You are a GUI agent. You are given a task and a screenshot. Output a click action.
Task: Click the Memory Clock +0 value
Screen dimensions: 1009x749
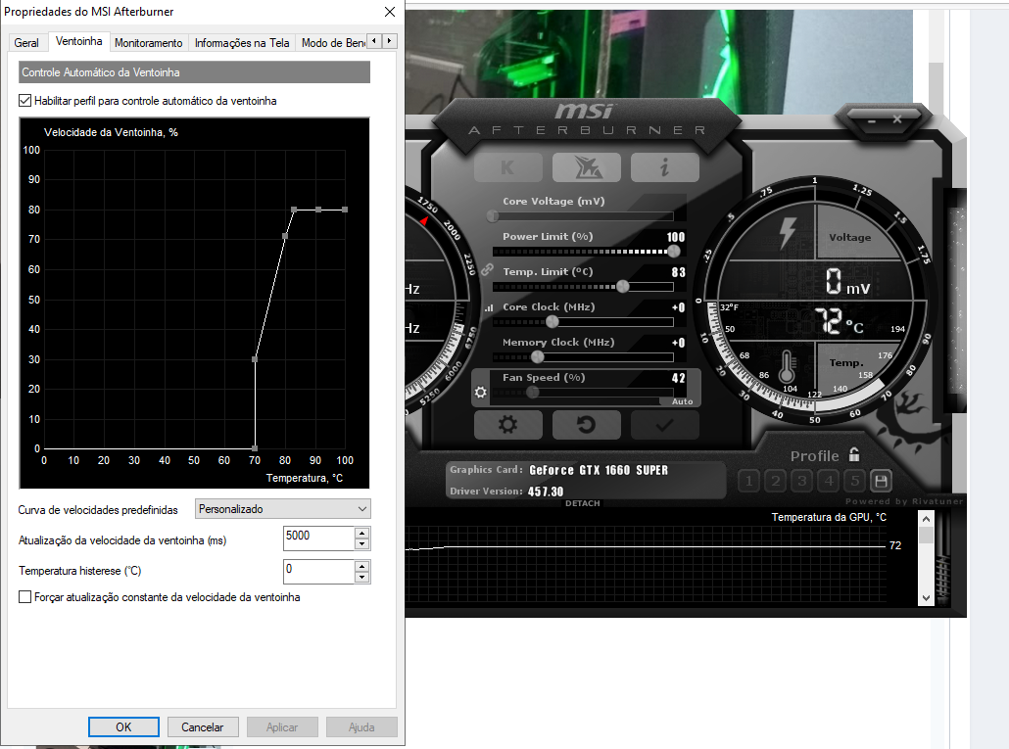pos(678,344)
